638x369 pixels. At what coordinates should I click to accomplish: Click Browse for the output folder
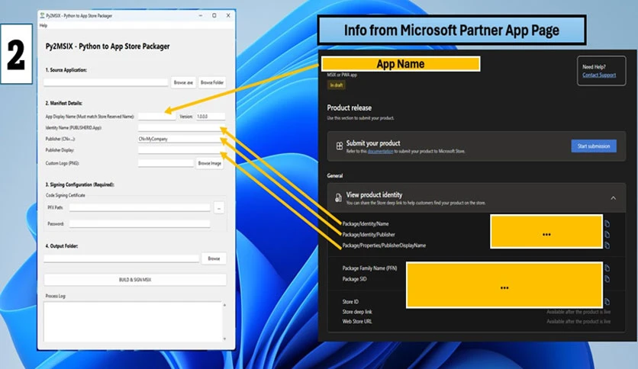214,258
